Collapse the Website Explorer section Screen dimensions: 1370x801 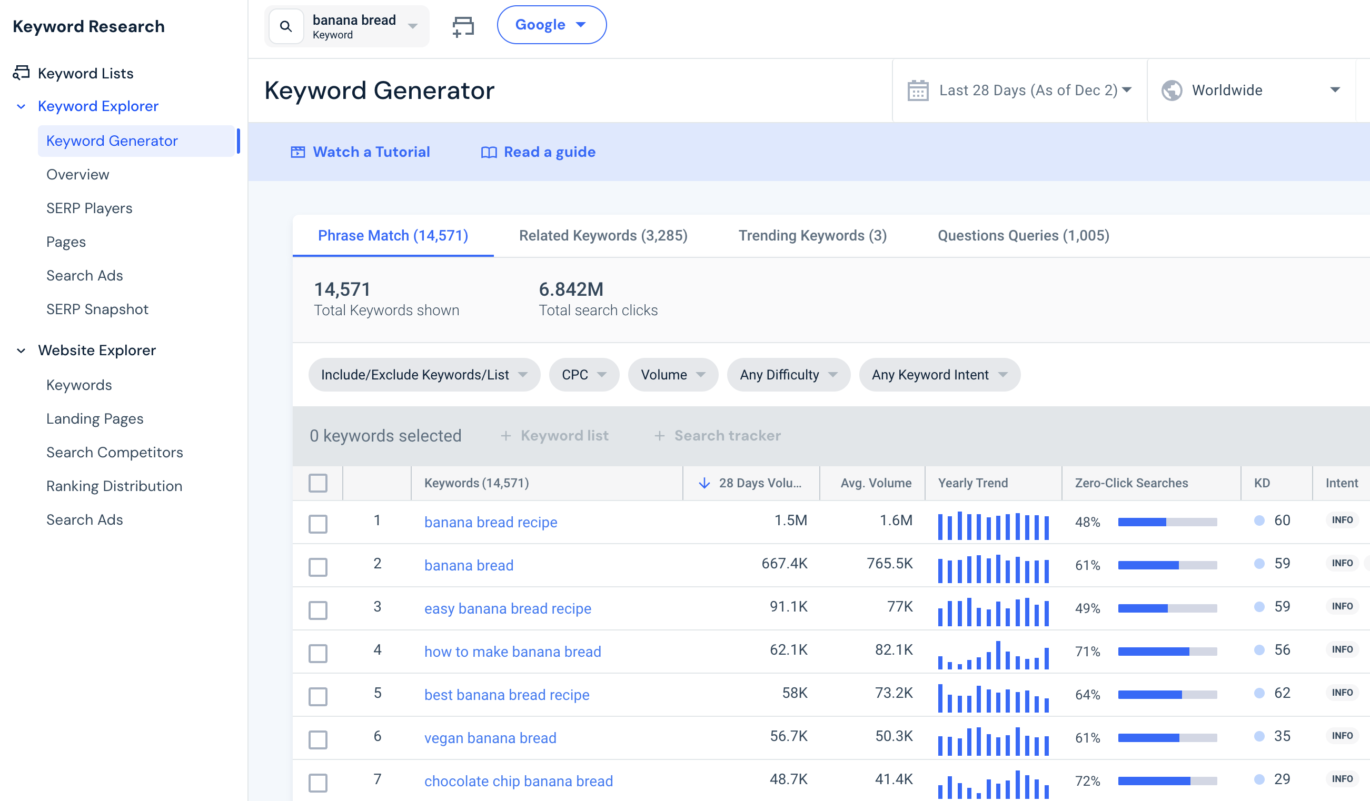coord(21,351)
